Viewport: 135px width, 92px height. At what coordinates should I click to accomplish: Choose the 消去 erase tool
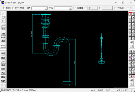3,73
